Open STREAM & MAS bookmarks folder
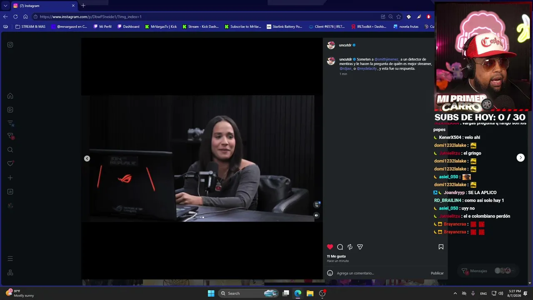The image size is (533, 300). 30,27
